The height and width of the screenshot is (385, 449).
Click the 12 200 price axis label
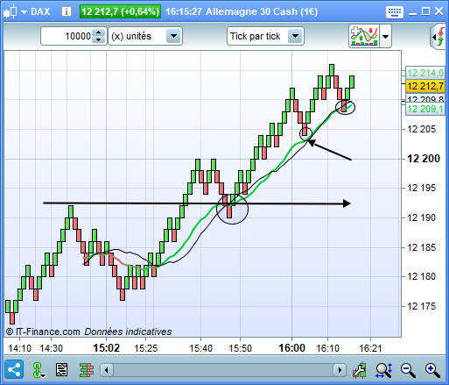coord(424,159)
